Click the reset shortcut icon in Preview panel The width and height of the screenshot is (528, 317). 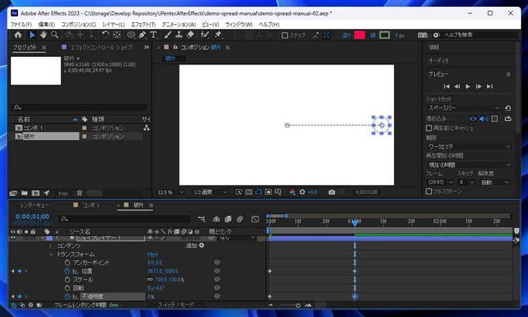coord(508,108)
